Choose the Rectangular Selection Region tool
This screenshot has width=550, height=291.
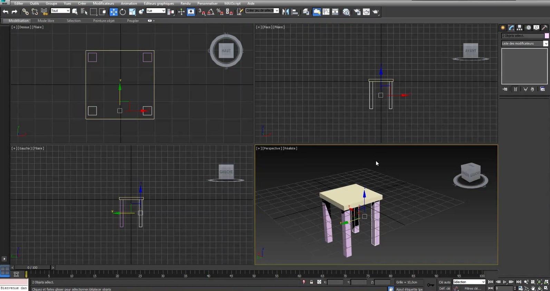[x=93, y=12]
